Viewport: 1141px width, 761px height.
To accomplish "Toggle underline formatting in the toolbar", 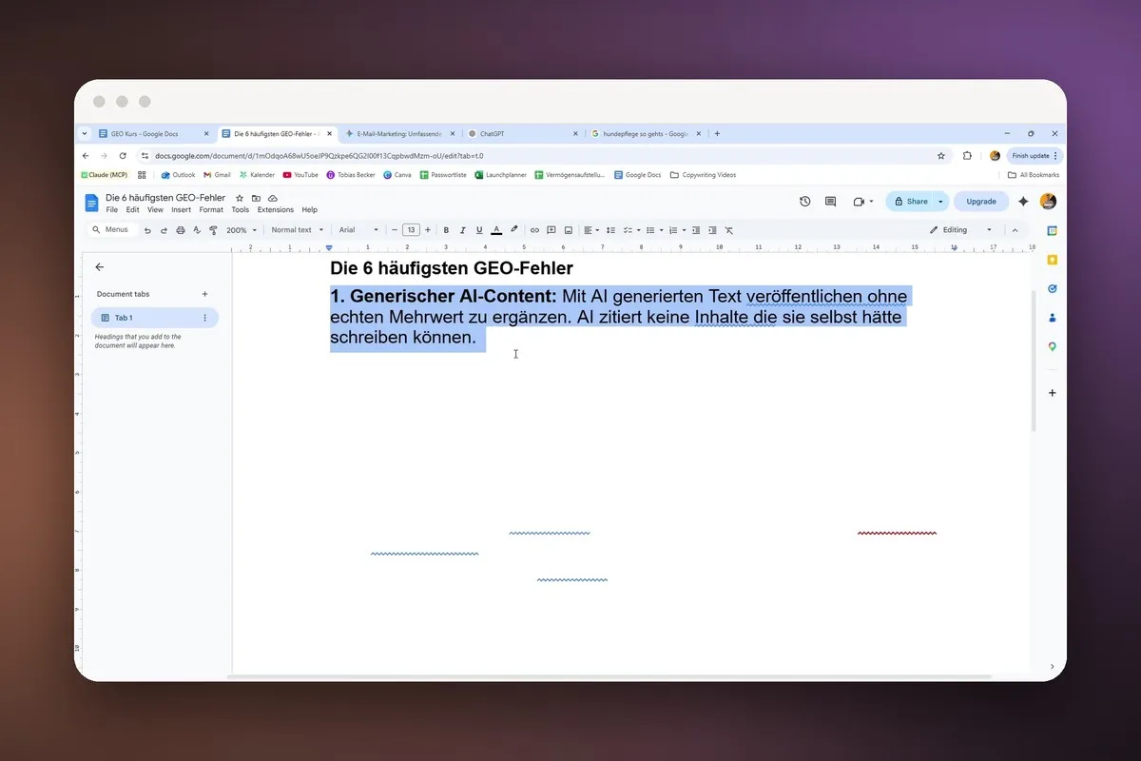I will click(479, 230).
